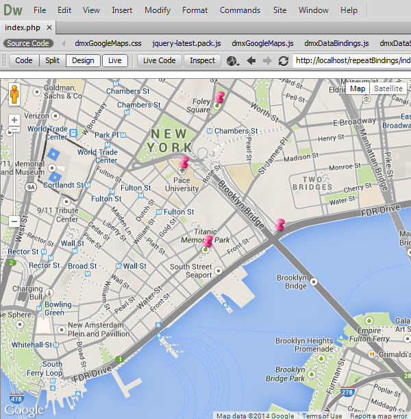Open the Modify menu
Screen dimensions: 411x419
(158, 10)
